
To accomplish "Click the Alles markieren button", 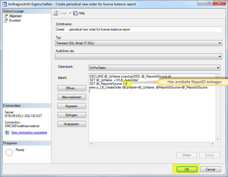I will pyautogui.click(x=72, y=97).
